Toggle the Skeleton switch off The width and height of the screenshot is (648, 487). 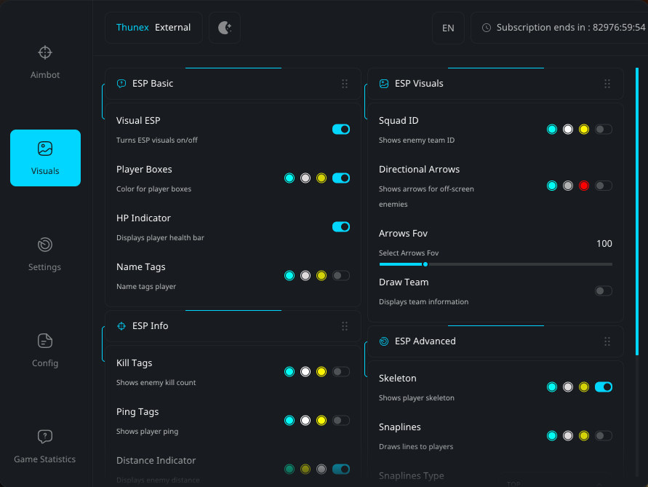point(604,387)
